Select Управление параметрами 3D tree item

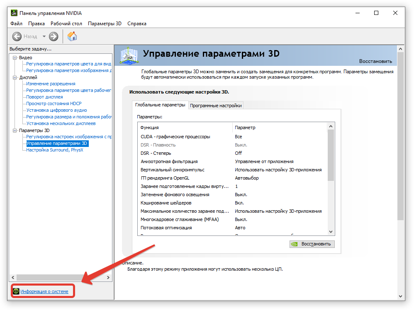pos(57,143)
